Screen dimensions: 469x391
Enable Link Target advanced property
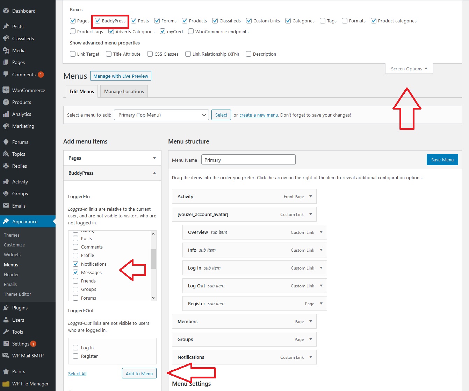[x=73, y=54]
